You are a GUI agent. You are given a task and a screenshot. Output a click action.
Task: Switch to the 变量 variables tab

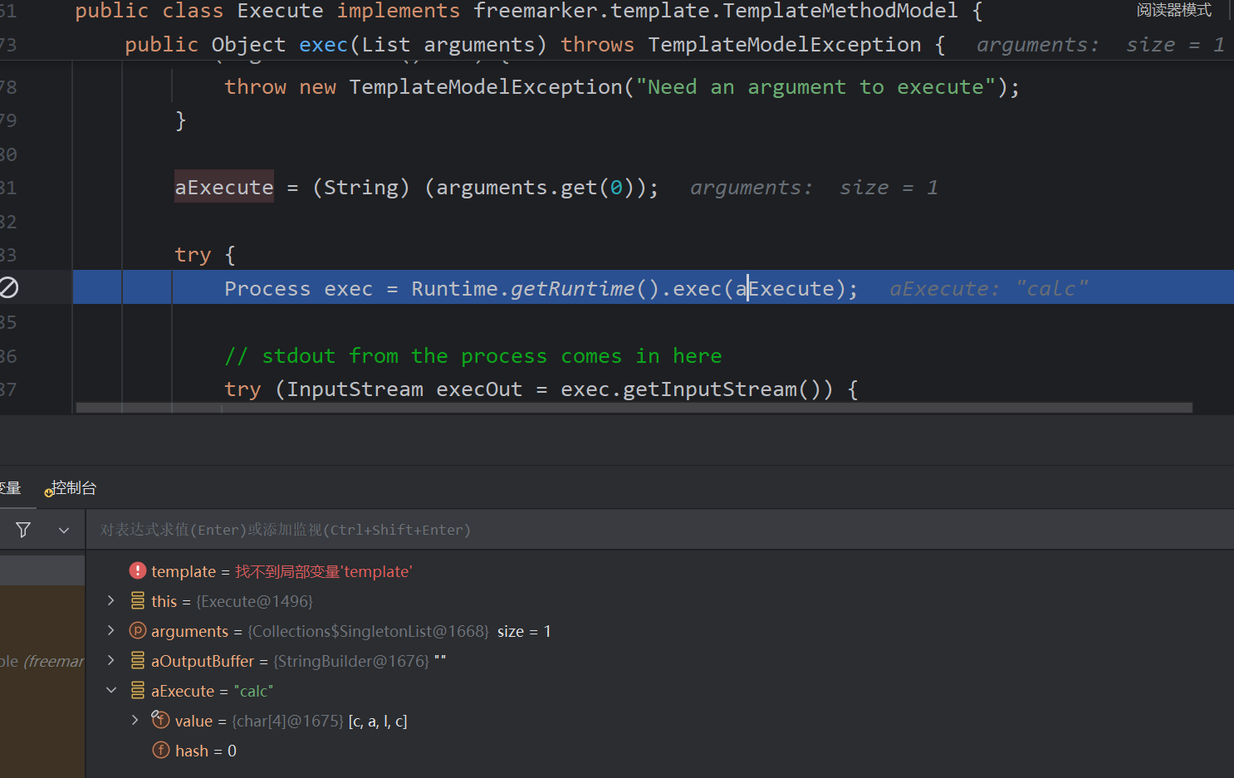click(10, 488)
